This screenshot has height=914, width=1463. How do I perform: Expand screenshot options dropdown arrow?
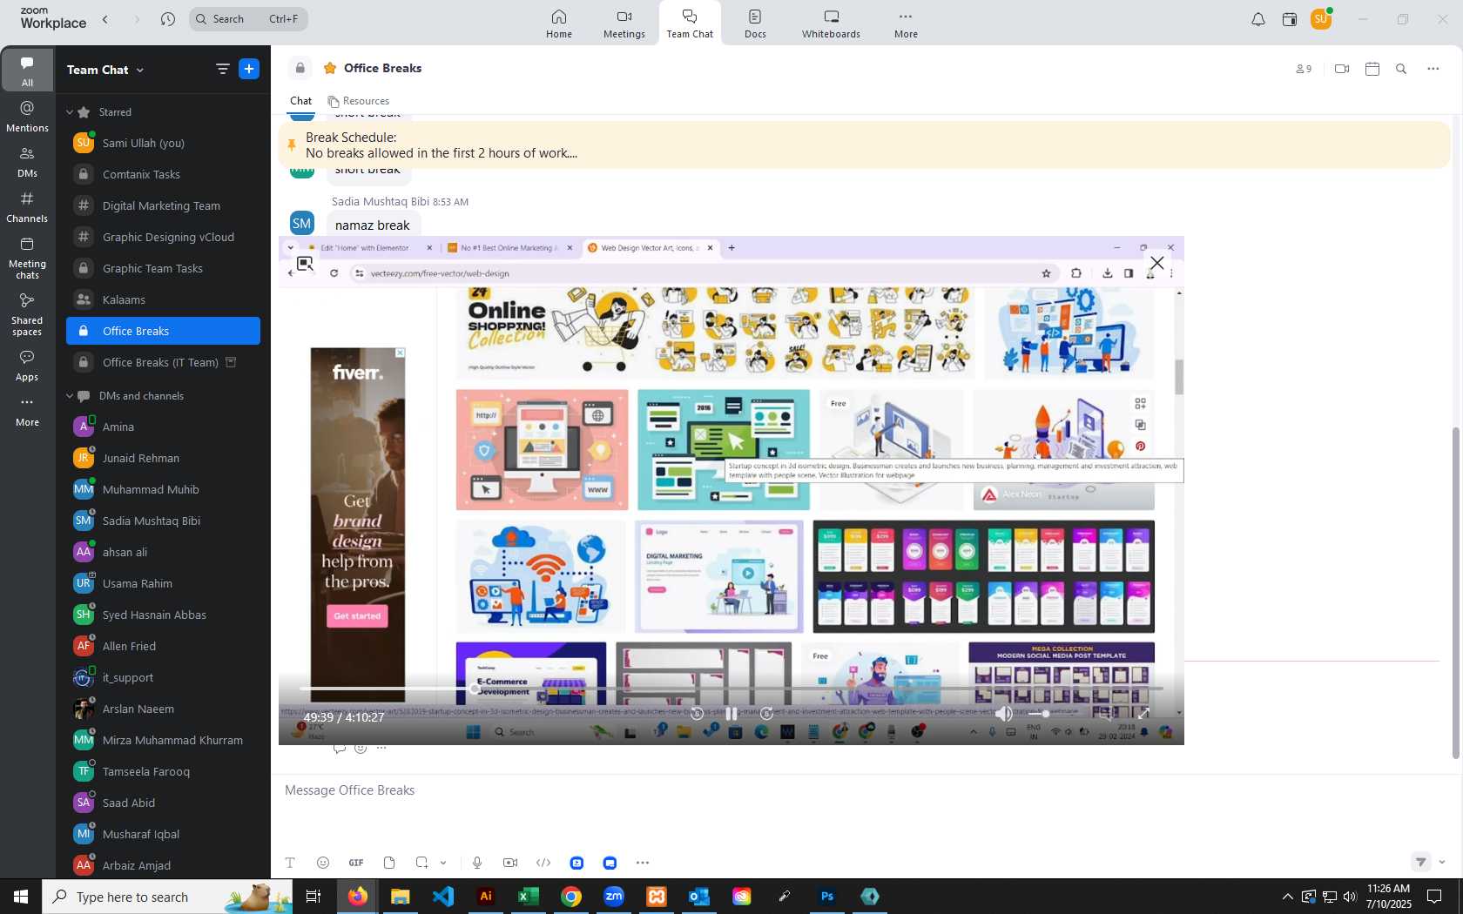(x=443, y=863)
